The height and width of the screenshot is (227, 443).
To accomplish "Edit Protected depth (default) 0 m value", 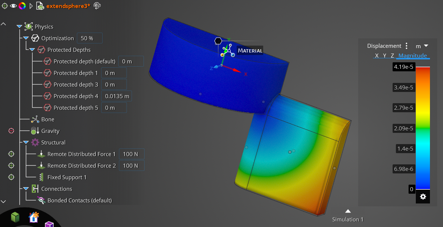I will point(131,61).
